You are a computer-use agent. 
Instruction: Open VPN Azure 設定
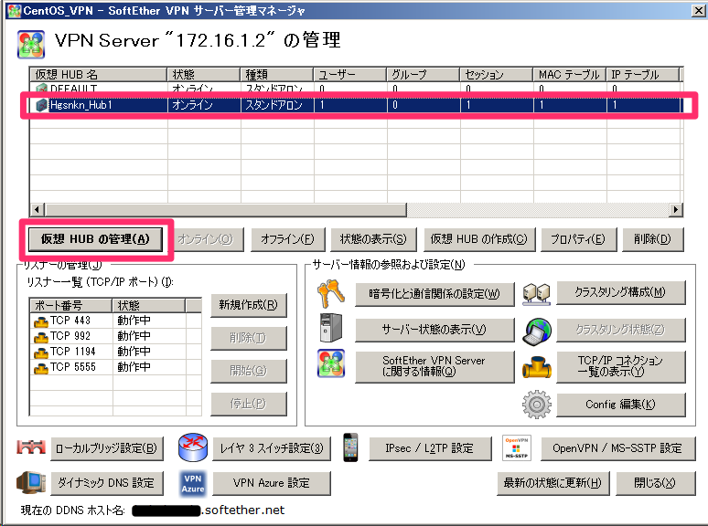click(x=272, y=483)
